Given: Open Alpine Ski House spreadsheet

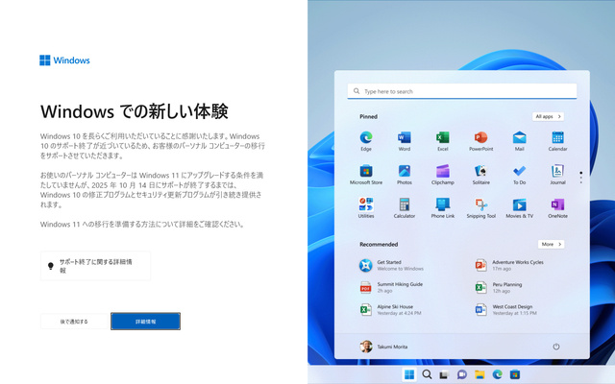Looking at the screenshot, I should (390, 309).
